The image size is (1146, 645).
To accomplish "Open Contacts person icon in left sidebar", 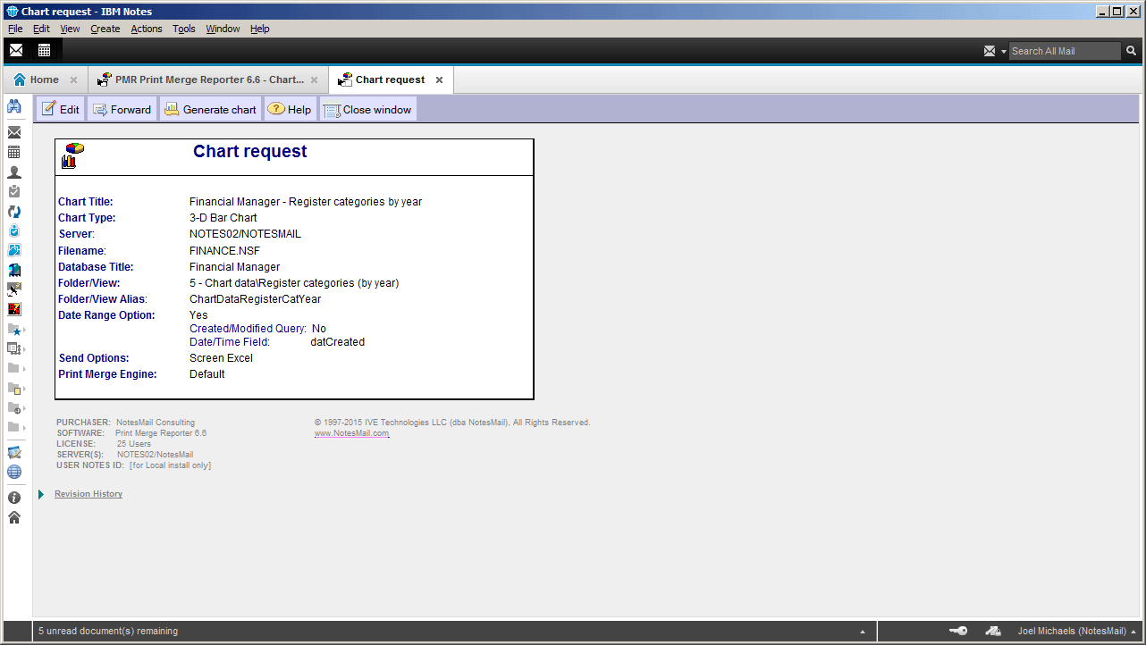I will [x=14, y=172].
